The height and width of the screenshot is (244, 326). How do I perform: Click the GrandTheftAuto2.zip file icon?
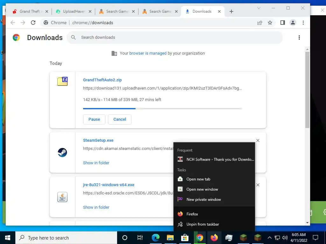[62, 81]
